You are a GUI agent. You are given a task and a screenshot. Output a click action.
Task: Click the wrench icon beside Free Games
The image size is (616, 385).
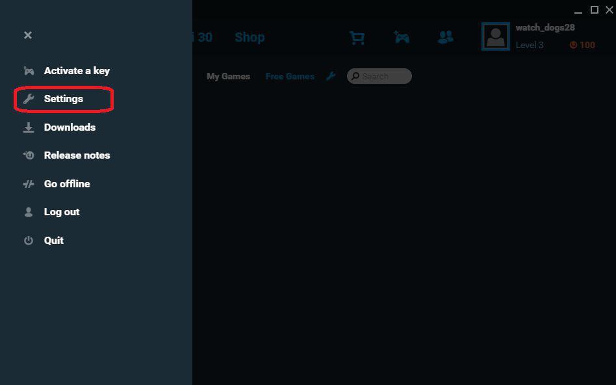pyautogui.click(x=331, y=76)
